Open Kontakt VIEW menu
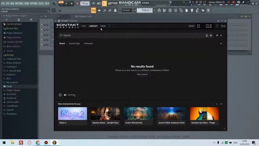Viewport: 259px width, 146px height. [x=103, y=26]
